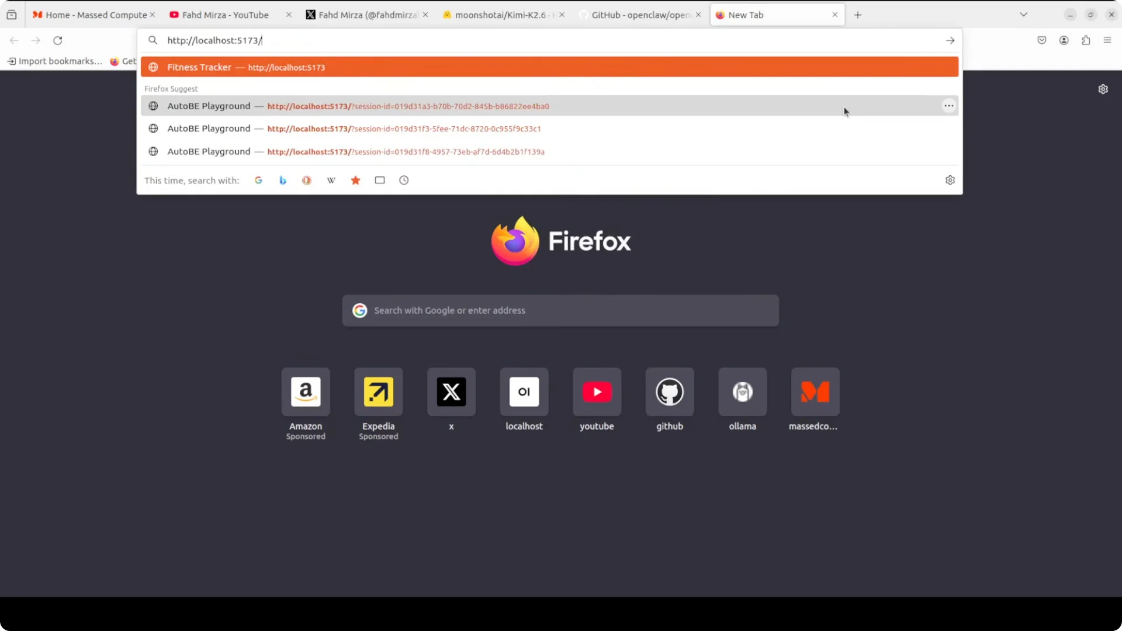The height and width of the screenshot is (631, 1122).
Task: Click the Getting Started bookmark with Firefox icon
Action: (x=123, y=61)
